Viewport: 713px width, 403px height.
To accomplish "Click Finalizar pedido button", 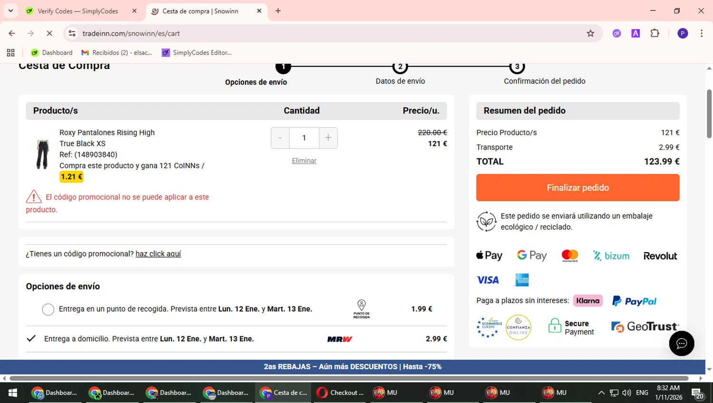I will [578, 187].
